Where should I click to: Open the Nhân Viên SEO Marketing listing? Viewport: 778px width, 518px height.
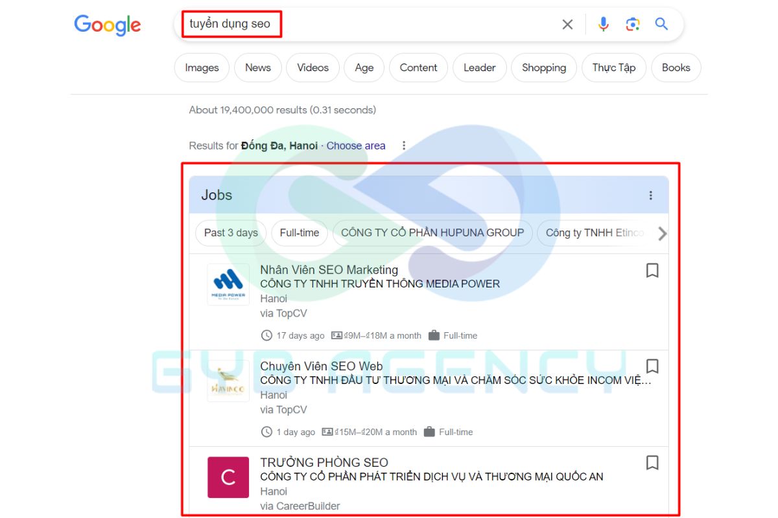click(329, 270)
